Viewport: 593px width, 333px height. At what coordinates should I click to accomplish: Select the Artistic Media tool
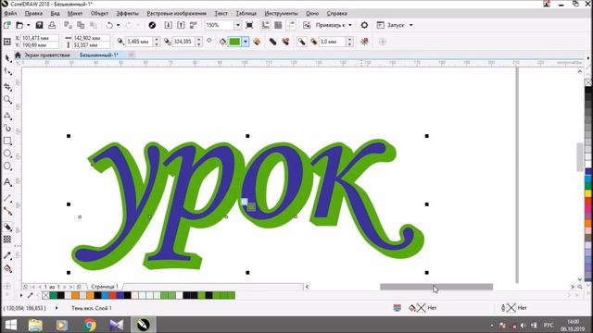pos(7,128)
